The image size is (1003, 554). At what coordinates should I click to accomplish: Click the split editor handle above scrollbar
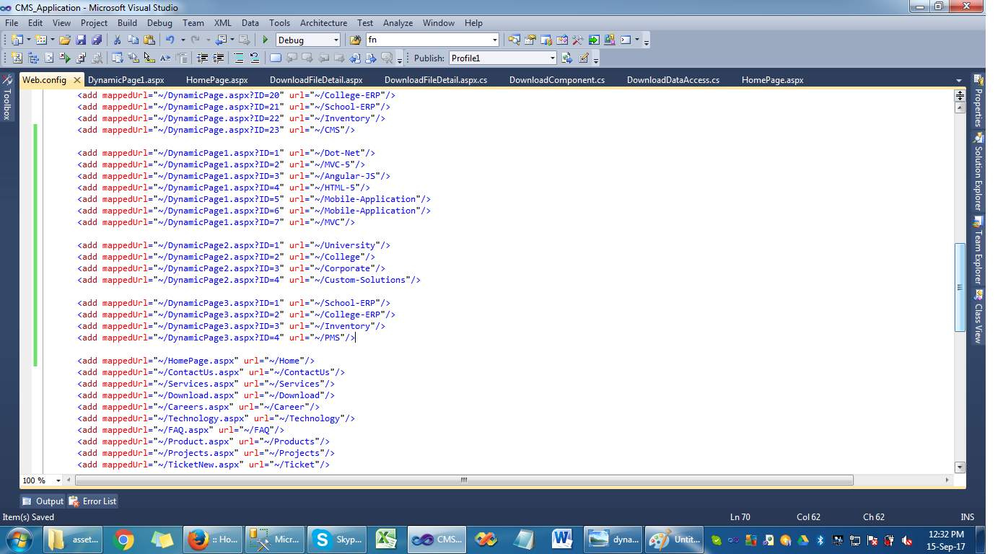click(x=960, y=95)
